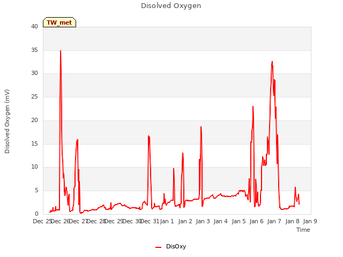Image resolution: width=343 pixels, height=257 pixels.
Task: Click the 'Jan 8' x-axis date label
Action: [292, 221]
